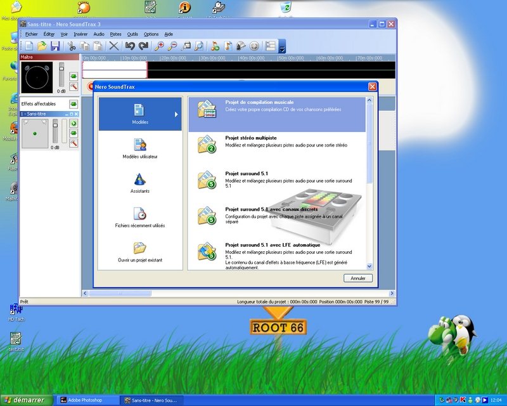Viewport: 507px width, 406px height.
Task: Click the Cut scissors icon
Action: click(x=72, y=46)
